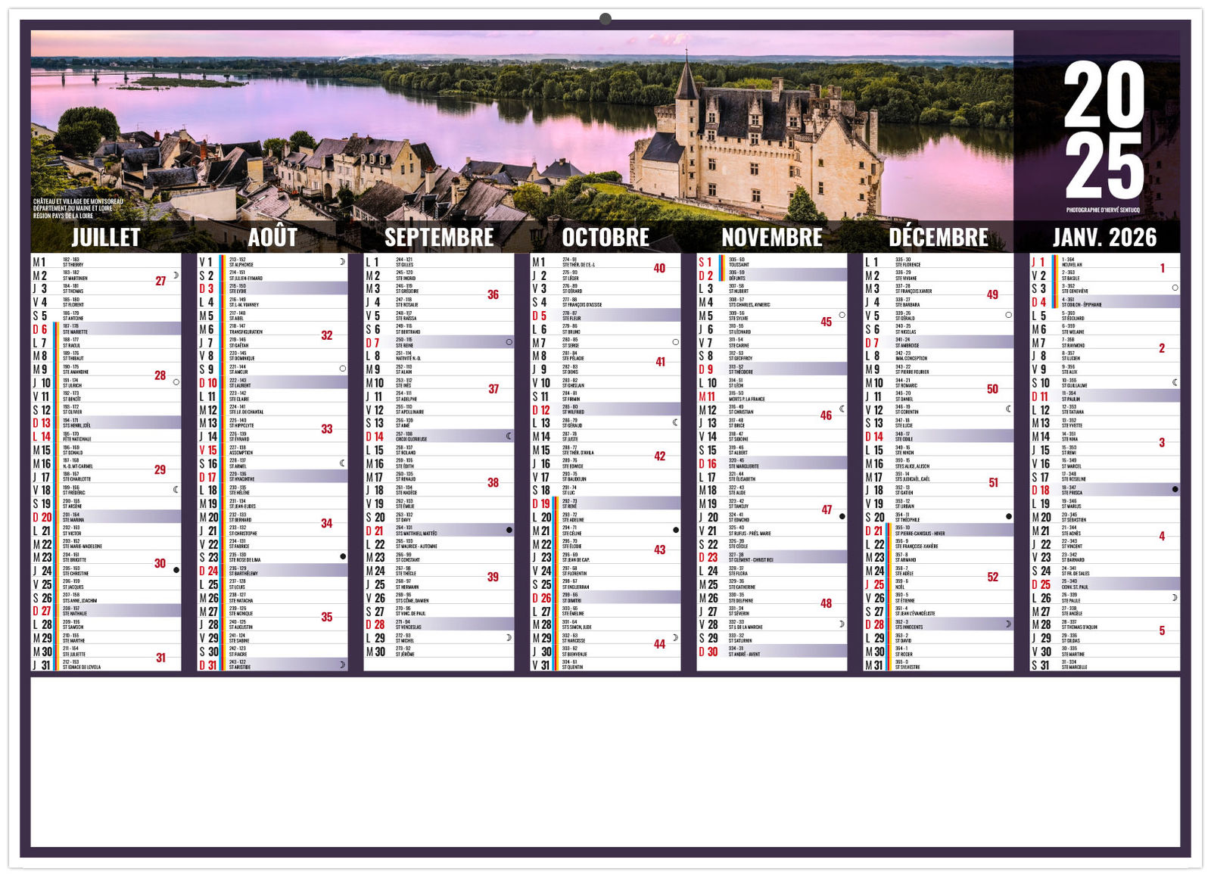Select M 30 in September

coord(439,651)
